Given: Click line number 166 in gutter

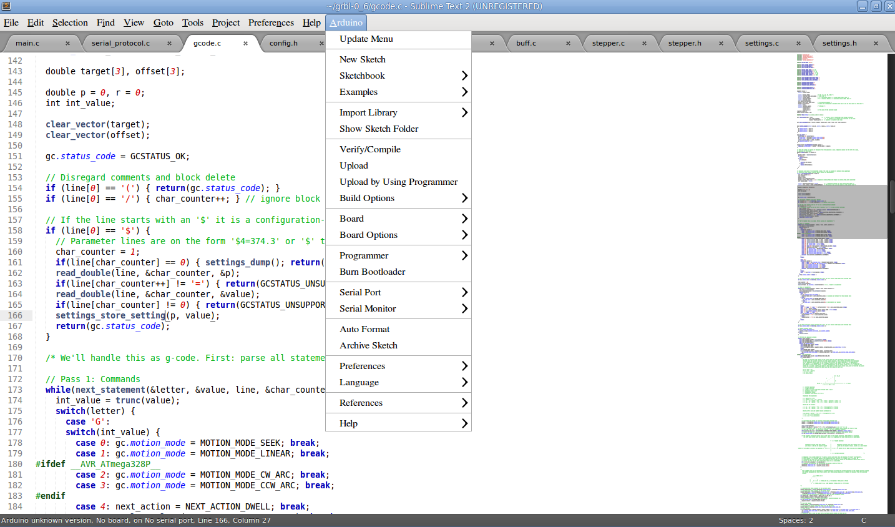Looking at the screenshot, I should pyautogui.click(x=15, y=315).
